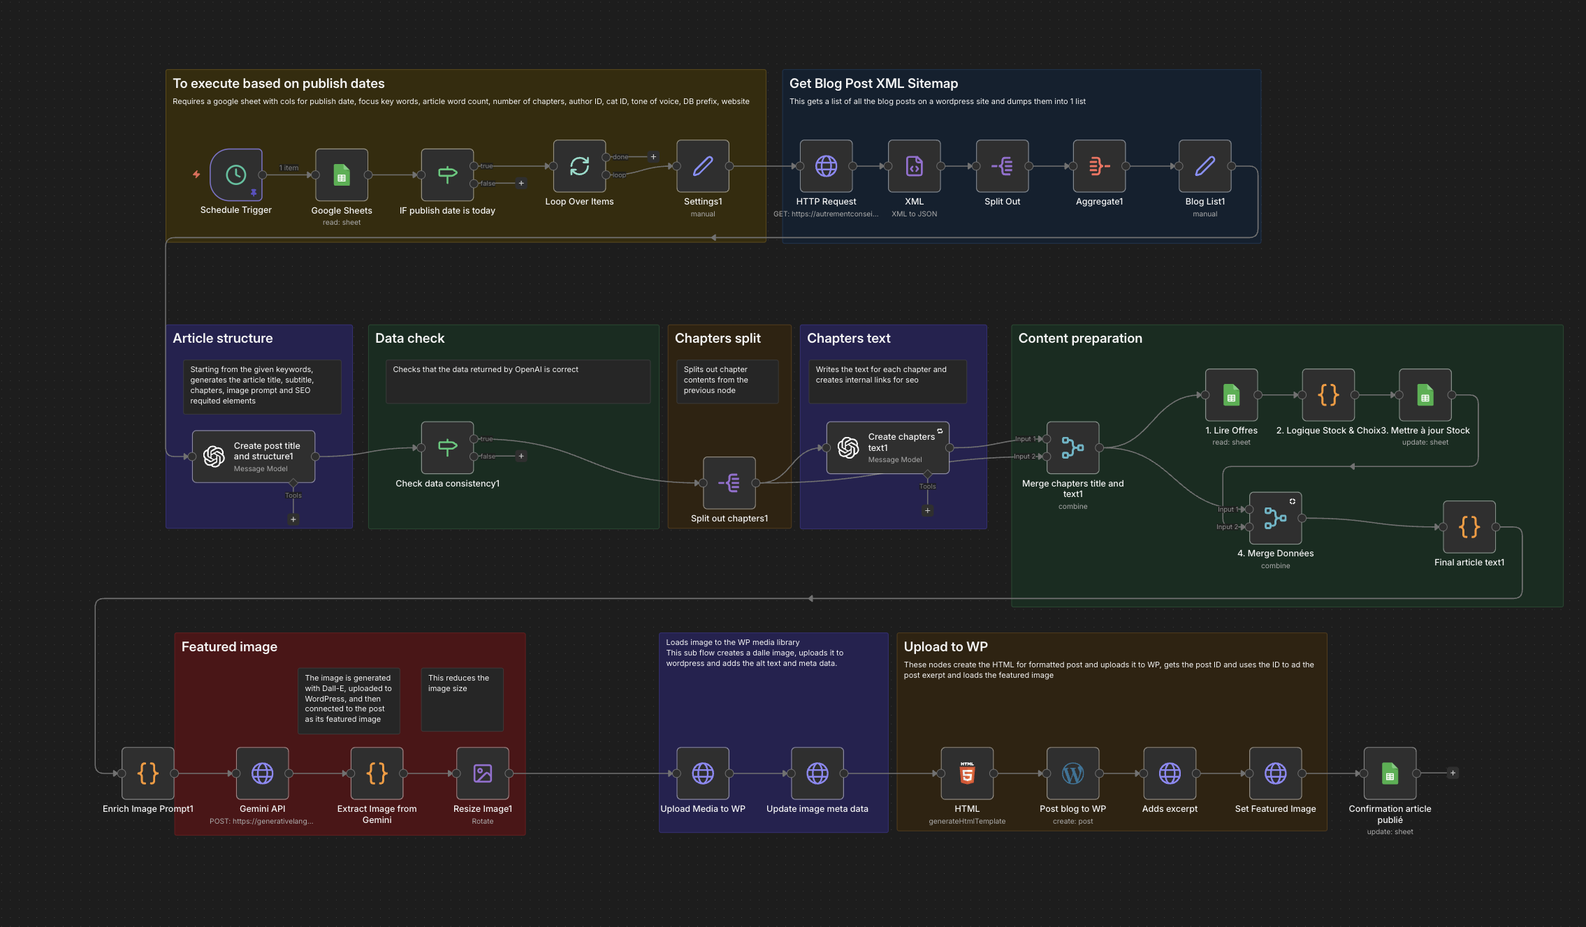Open the HTML 'generateHtmlTemplate' node
1586x927 pixels.
(x=967, y=773)
